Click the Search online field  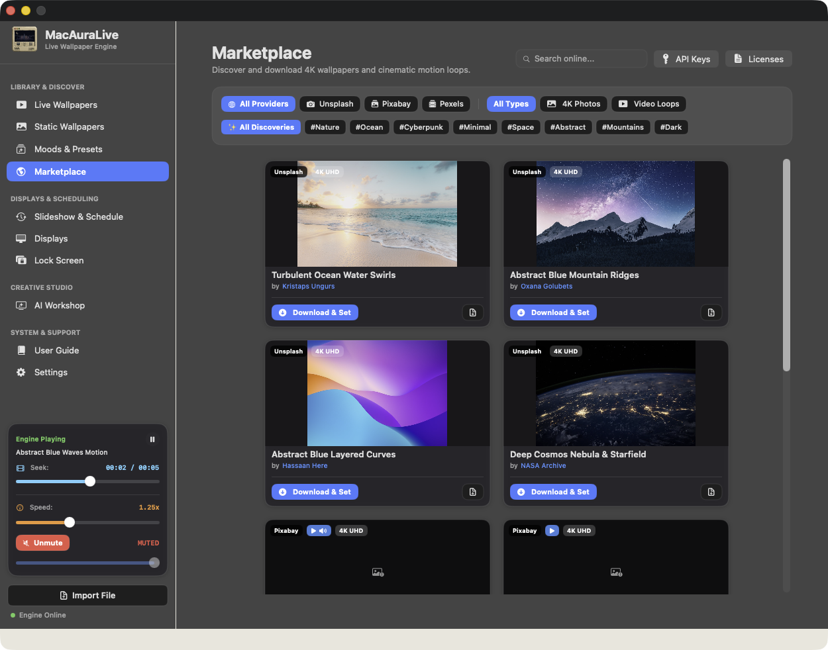(582, 58)
